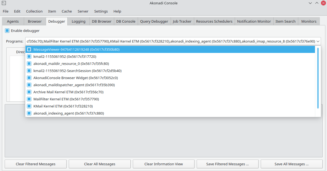Go to the DB Console tab

[x=126, y=22]
